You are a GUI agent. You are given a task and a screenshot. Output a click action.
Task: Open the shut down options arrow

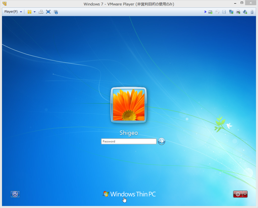click(x=245, y=194)
